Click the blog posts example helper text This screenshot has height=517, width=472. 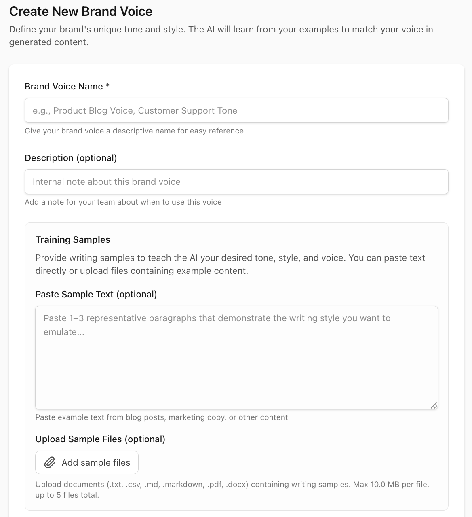pos(162,417)
